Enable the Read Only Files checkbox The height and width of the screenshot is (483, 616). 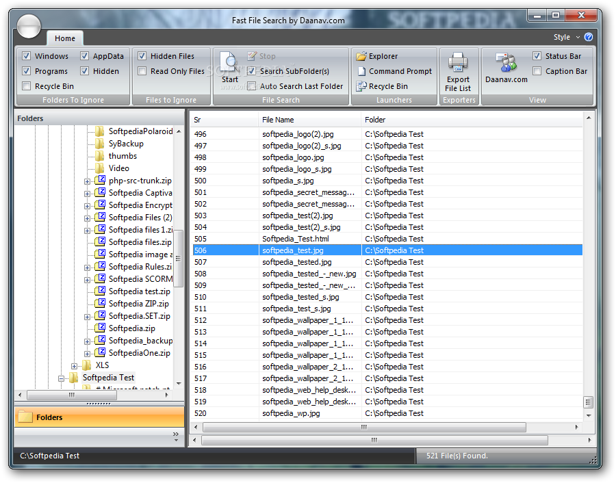[142, 70]
